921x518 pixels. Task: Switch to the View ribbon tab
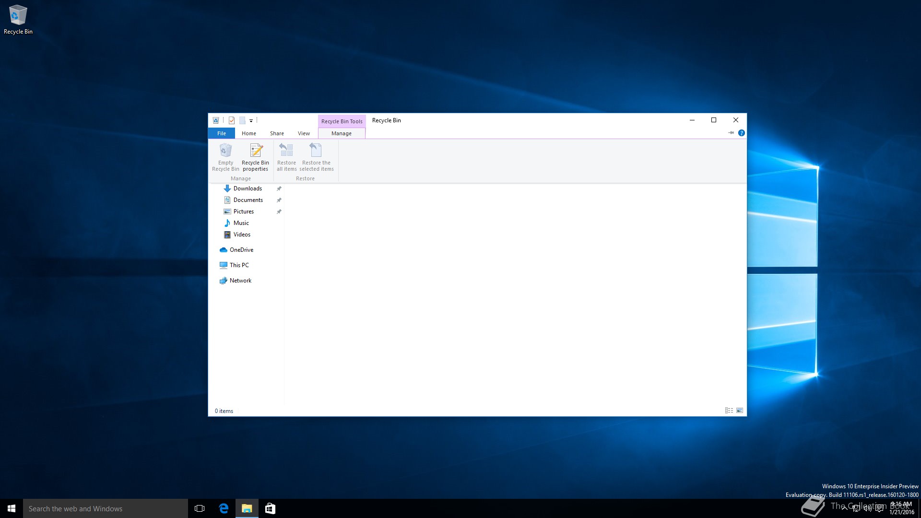tap(304, 133)
